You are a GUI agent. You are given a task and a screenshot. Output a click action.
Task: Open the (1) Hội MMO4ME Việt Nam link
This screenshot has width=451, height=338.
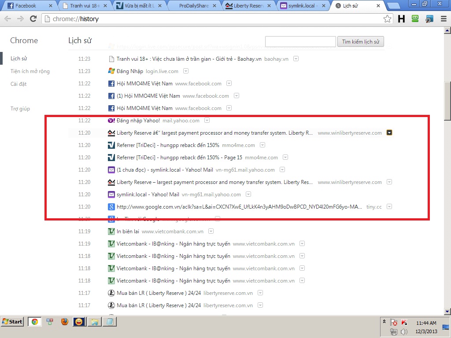(148, 96)
